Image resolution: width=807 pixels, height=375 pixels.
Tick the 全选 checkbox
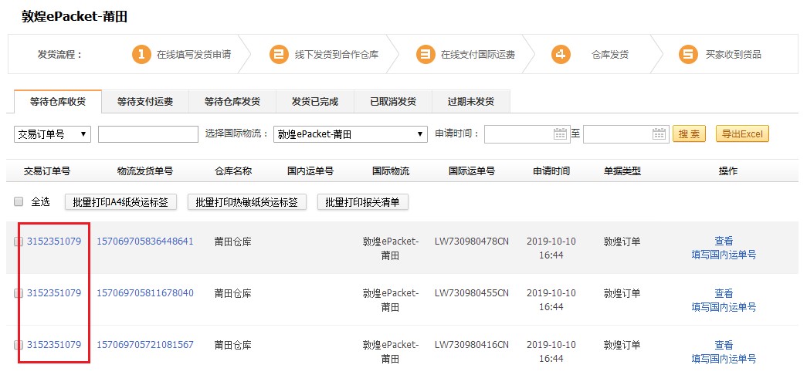[x=19, y=201]
